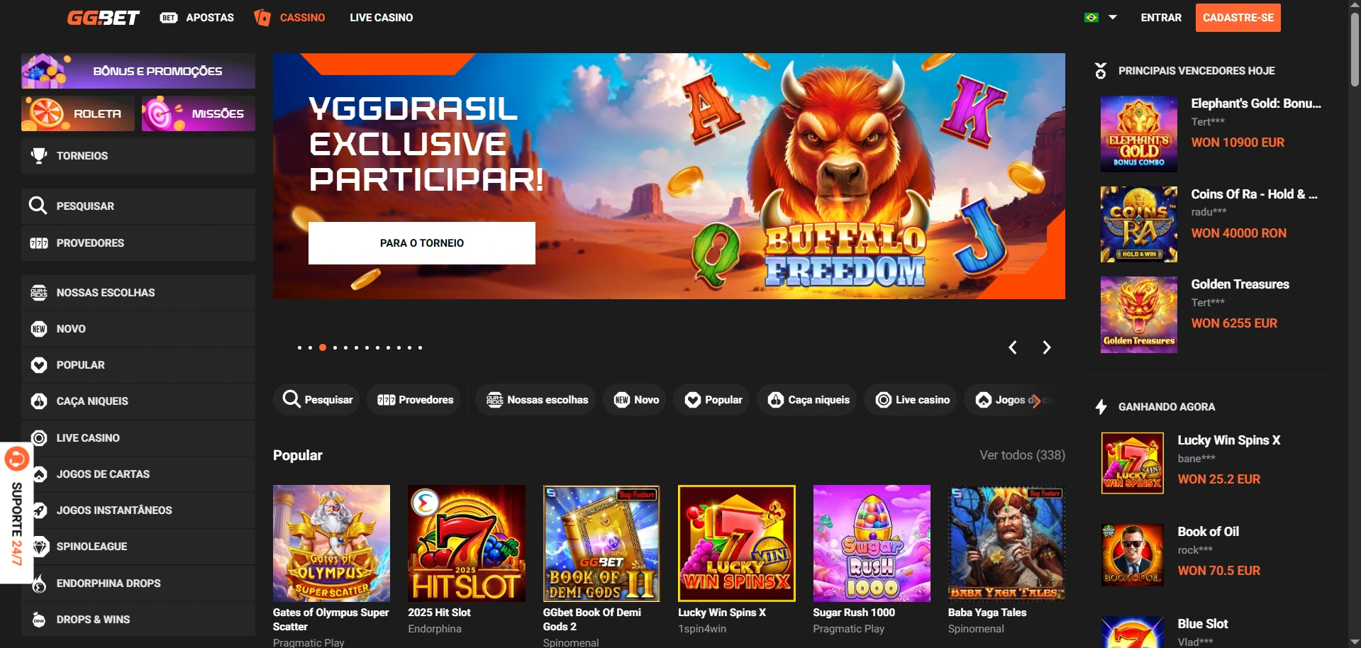Open the Cassino section
Image resolution: width=1361 pixels, height=648 pixels.
[302, 18]
